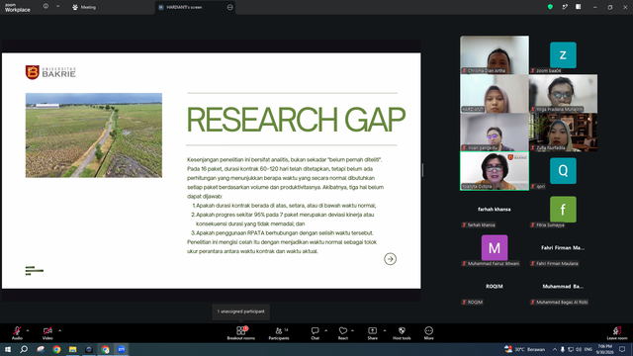Select the ROQIM participant tile
Image resolution: width=633 pixels, height=356 pixels.
point(495,287)
